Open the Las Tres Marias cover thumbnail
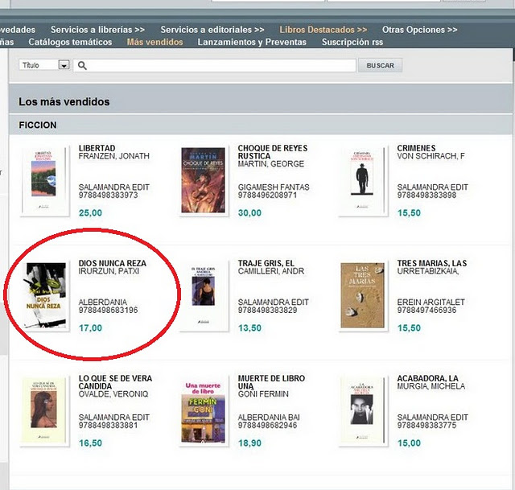515x490 pixels. (x=362, y=295)
